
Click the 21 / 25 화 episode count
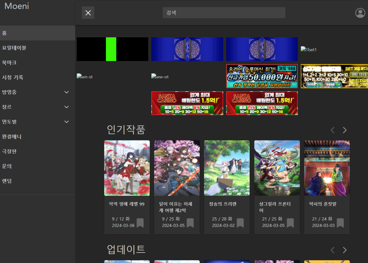pyautogui.click(x=272, y=219)
